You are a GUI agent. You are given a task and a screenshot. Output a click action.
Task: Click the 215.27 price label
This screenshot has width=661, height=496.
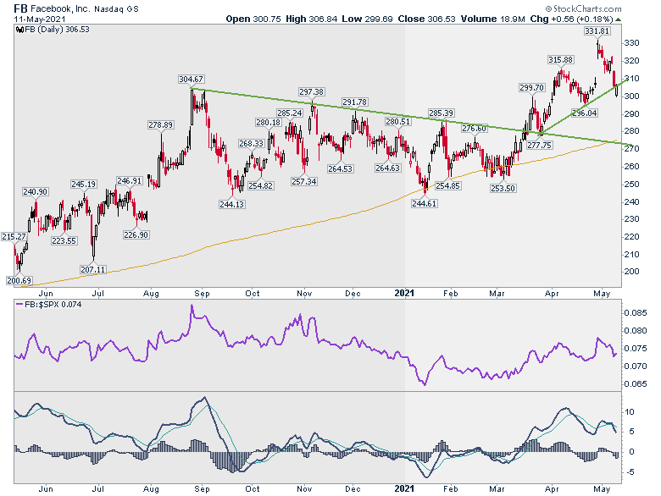coord(14,237)
